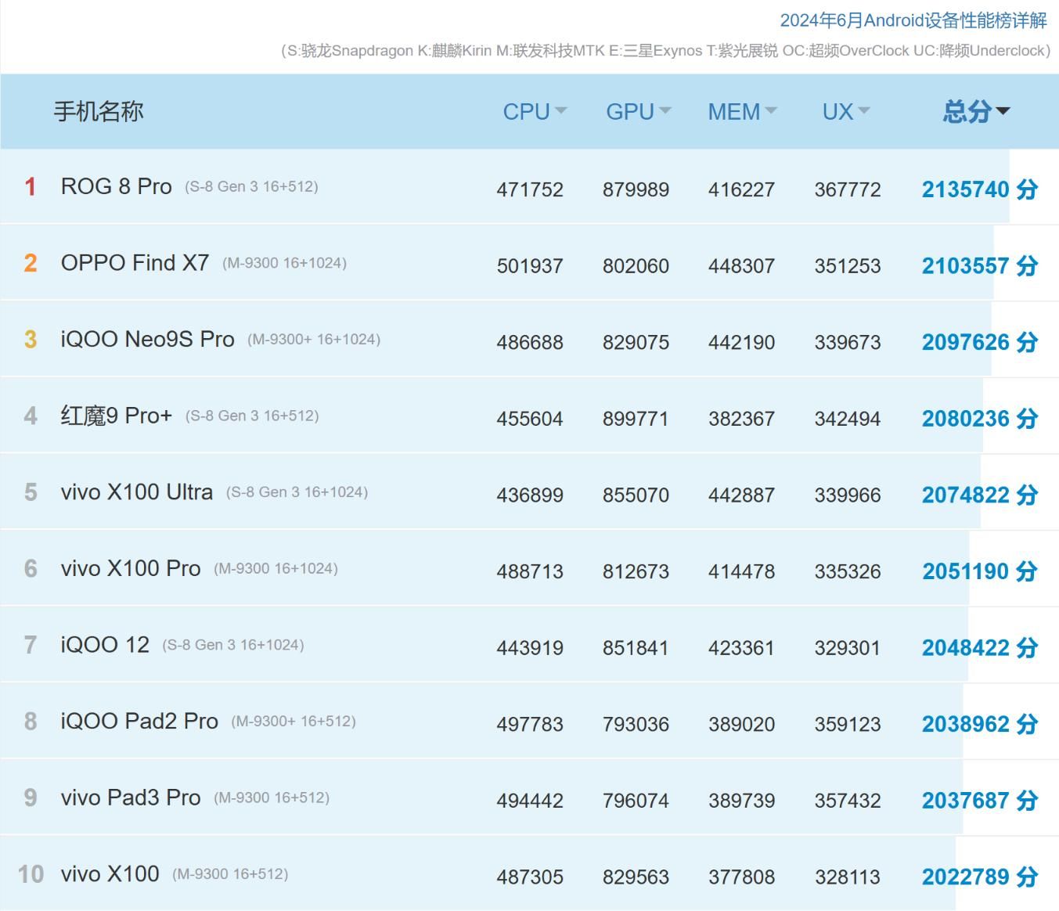Sort the table by GPU column
Viewport: 1059px width, 911px height.
[x=638, y=112]
